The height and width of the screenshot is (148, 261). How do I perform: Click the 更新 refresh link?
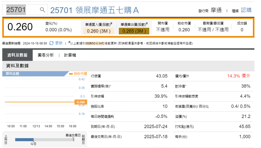coord(59,43)
